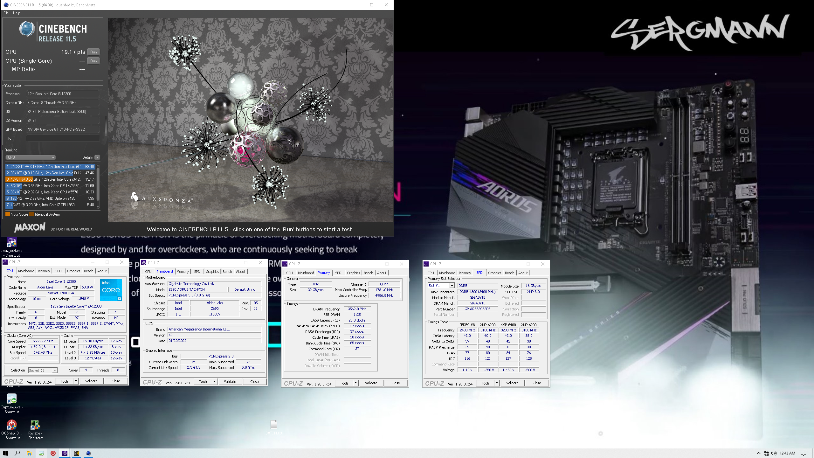Open BenchMate from the taskbar BM icon
The height and width of the screenshot is (458, 814).
click(77, 453)
